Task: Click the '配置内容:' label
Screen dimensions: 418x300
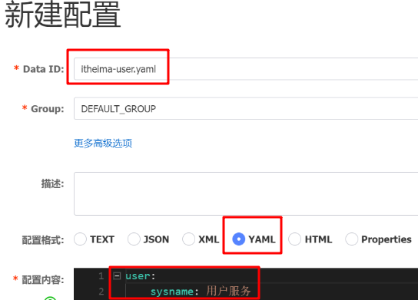Action: click(43, 280)
